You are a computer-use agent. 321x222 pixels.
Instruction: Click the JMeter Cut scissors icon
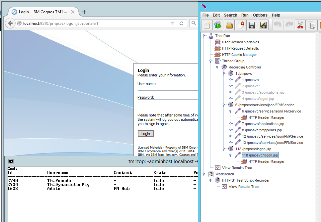(x=300, y=25)
